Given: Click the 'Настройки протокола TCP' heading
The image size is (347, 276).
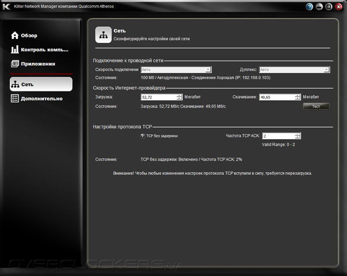Looking at the screenshot, I should tap(123, 127).
